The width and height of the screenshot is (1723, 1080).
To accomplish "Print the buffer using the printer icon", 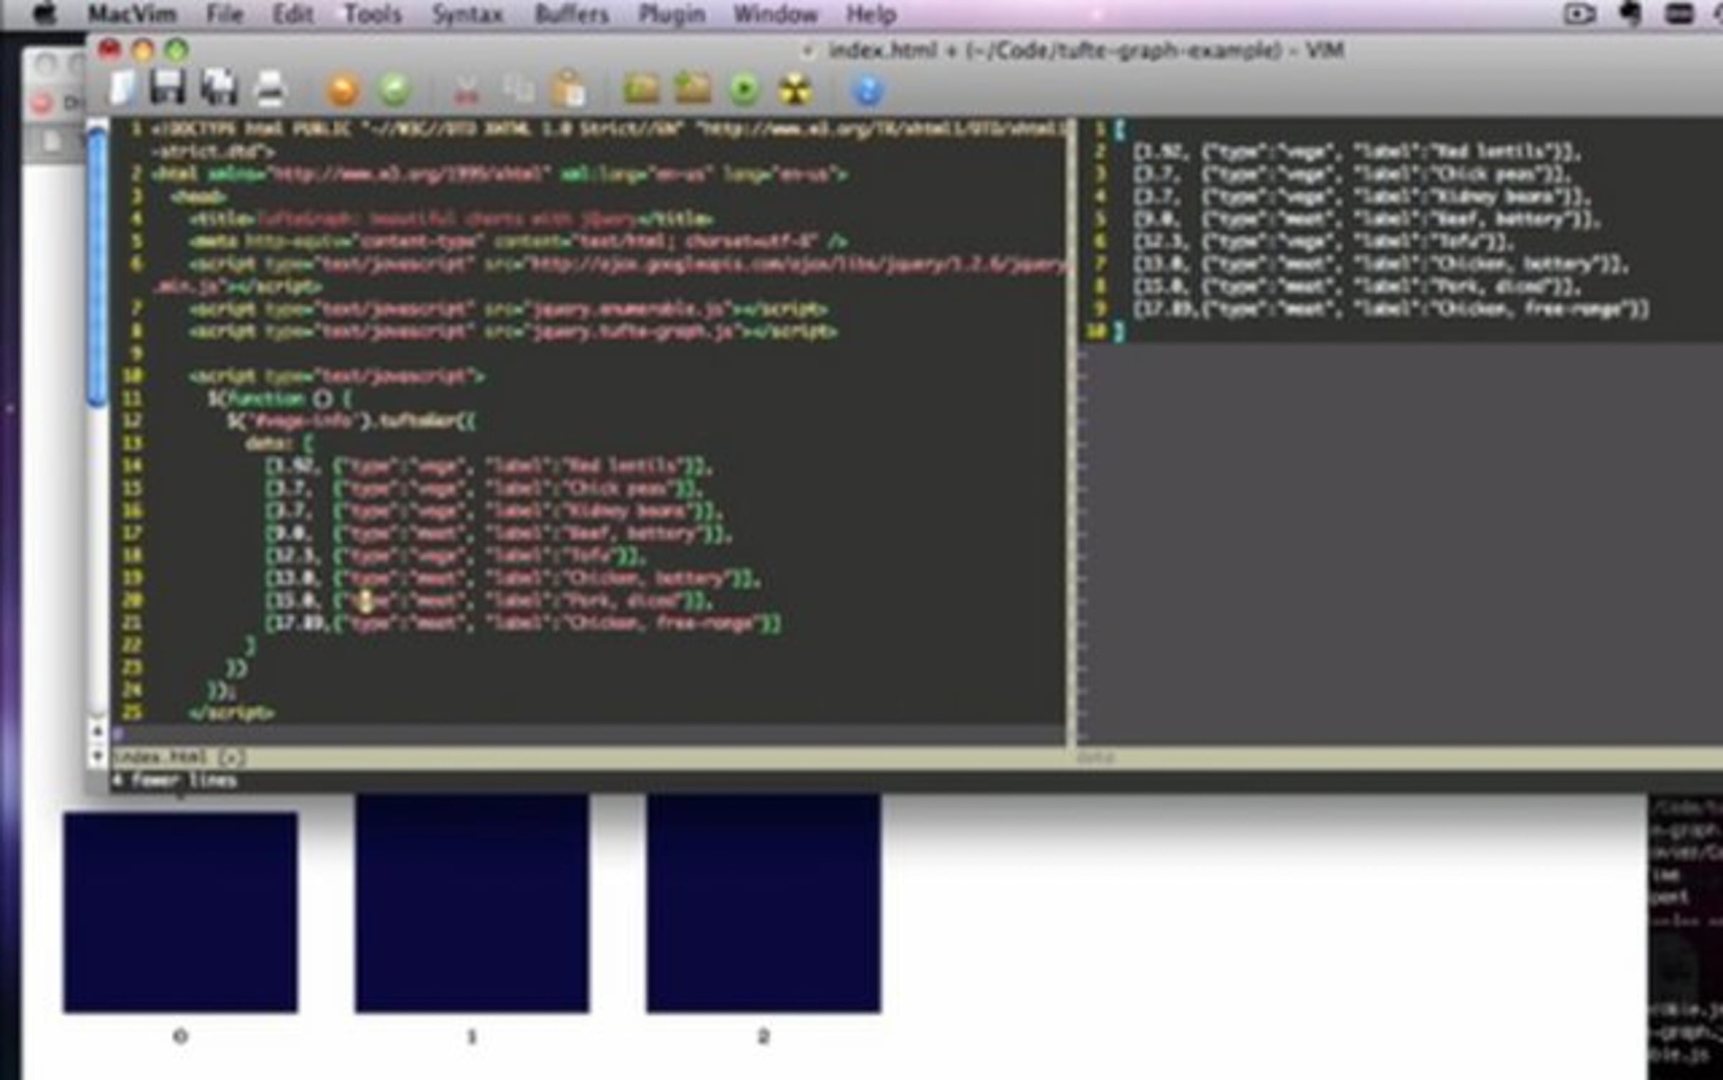I will click(271, 89).
